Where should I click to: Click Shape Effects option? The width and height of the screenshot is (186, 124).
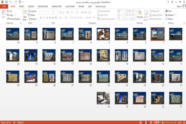(156, 19)
